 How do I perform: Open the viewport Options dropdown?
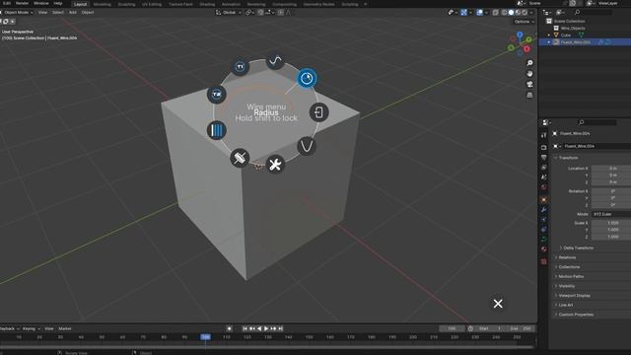point(524,22)
